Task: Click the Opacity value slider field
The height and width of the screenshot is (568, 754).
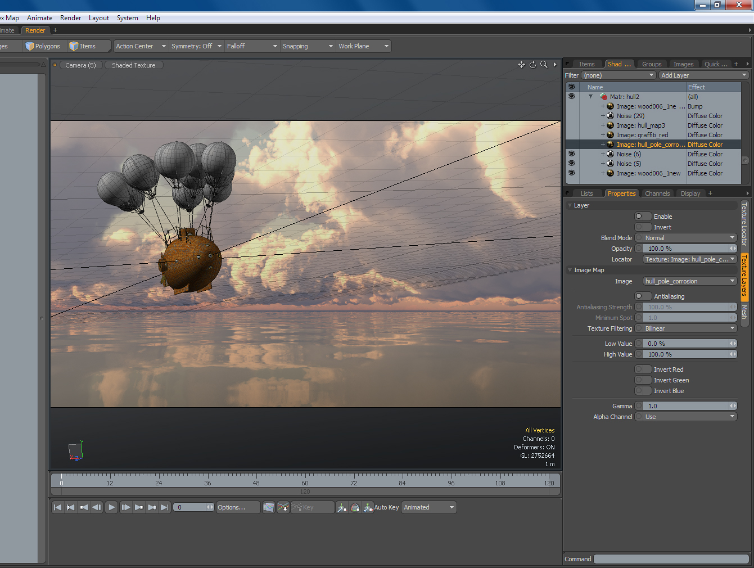Action: tap(686, 249)
